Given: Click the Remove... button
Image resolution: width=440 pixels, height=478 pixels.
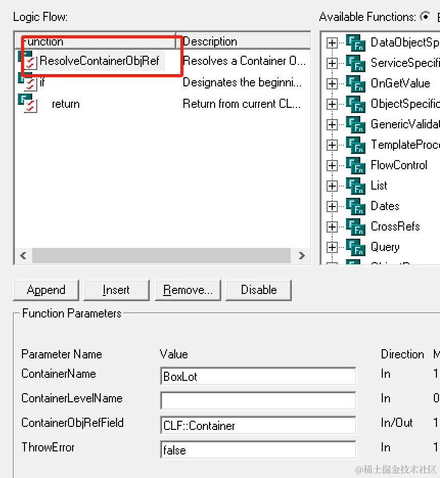Looking at the screenshot, I should tap(188, 290).
